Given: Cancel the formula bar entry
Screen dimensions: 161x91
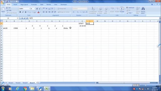Looking at the screenshot, I should point(22,18).
